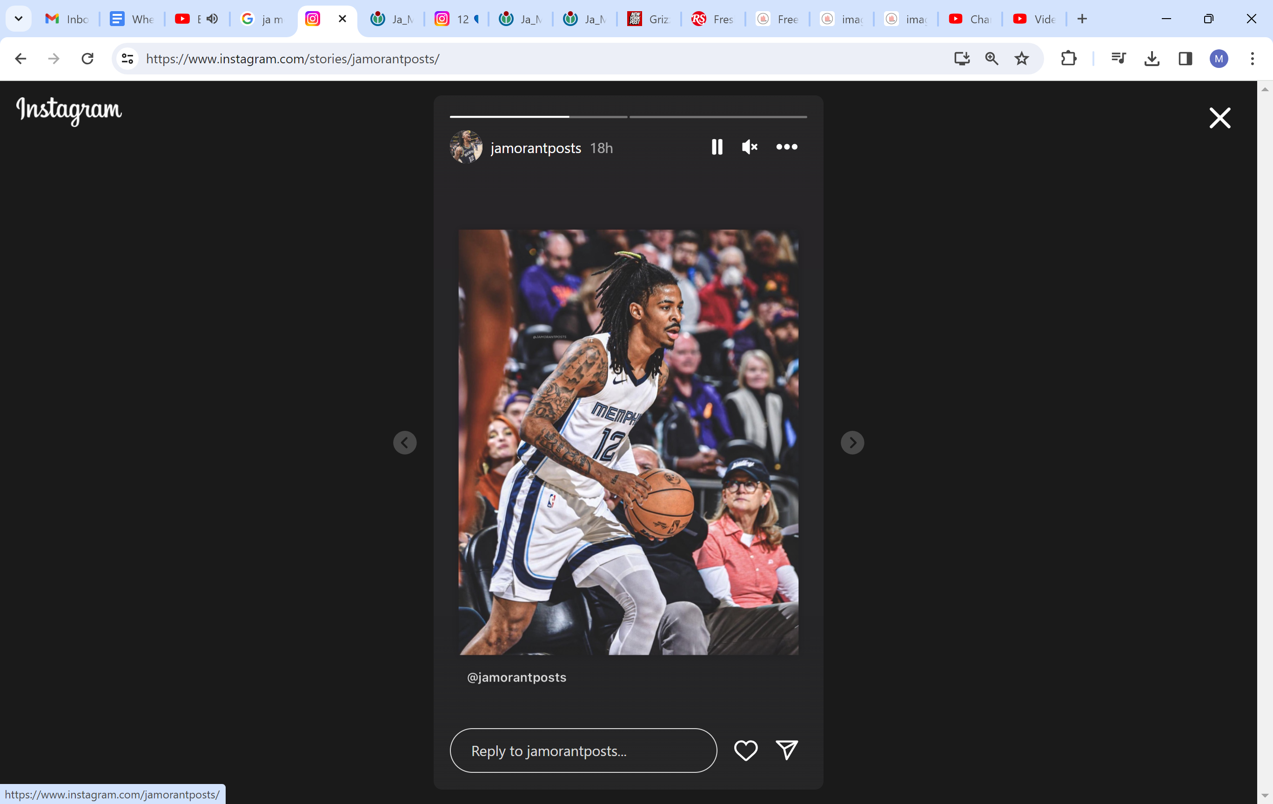Tap the @jamorantposts mention below the photo

(x=516, y=677)
